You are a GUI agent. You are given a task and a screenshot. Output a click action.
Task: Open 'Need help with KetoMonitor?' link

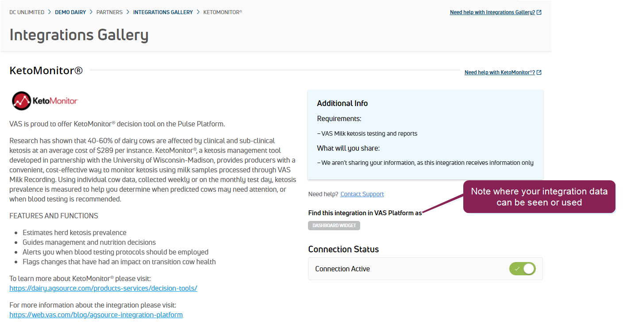click(499, 72)
